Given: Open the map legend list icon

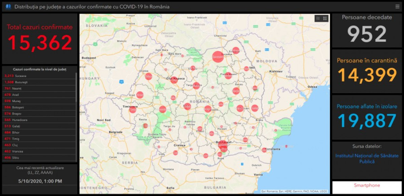Looking at the screenshot, I should pos(318,18).
